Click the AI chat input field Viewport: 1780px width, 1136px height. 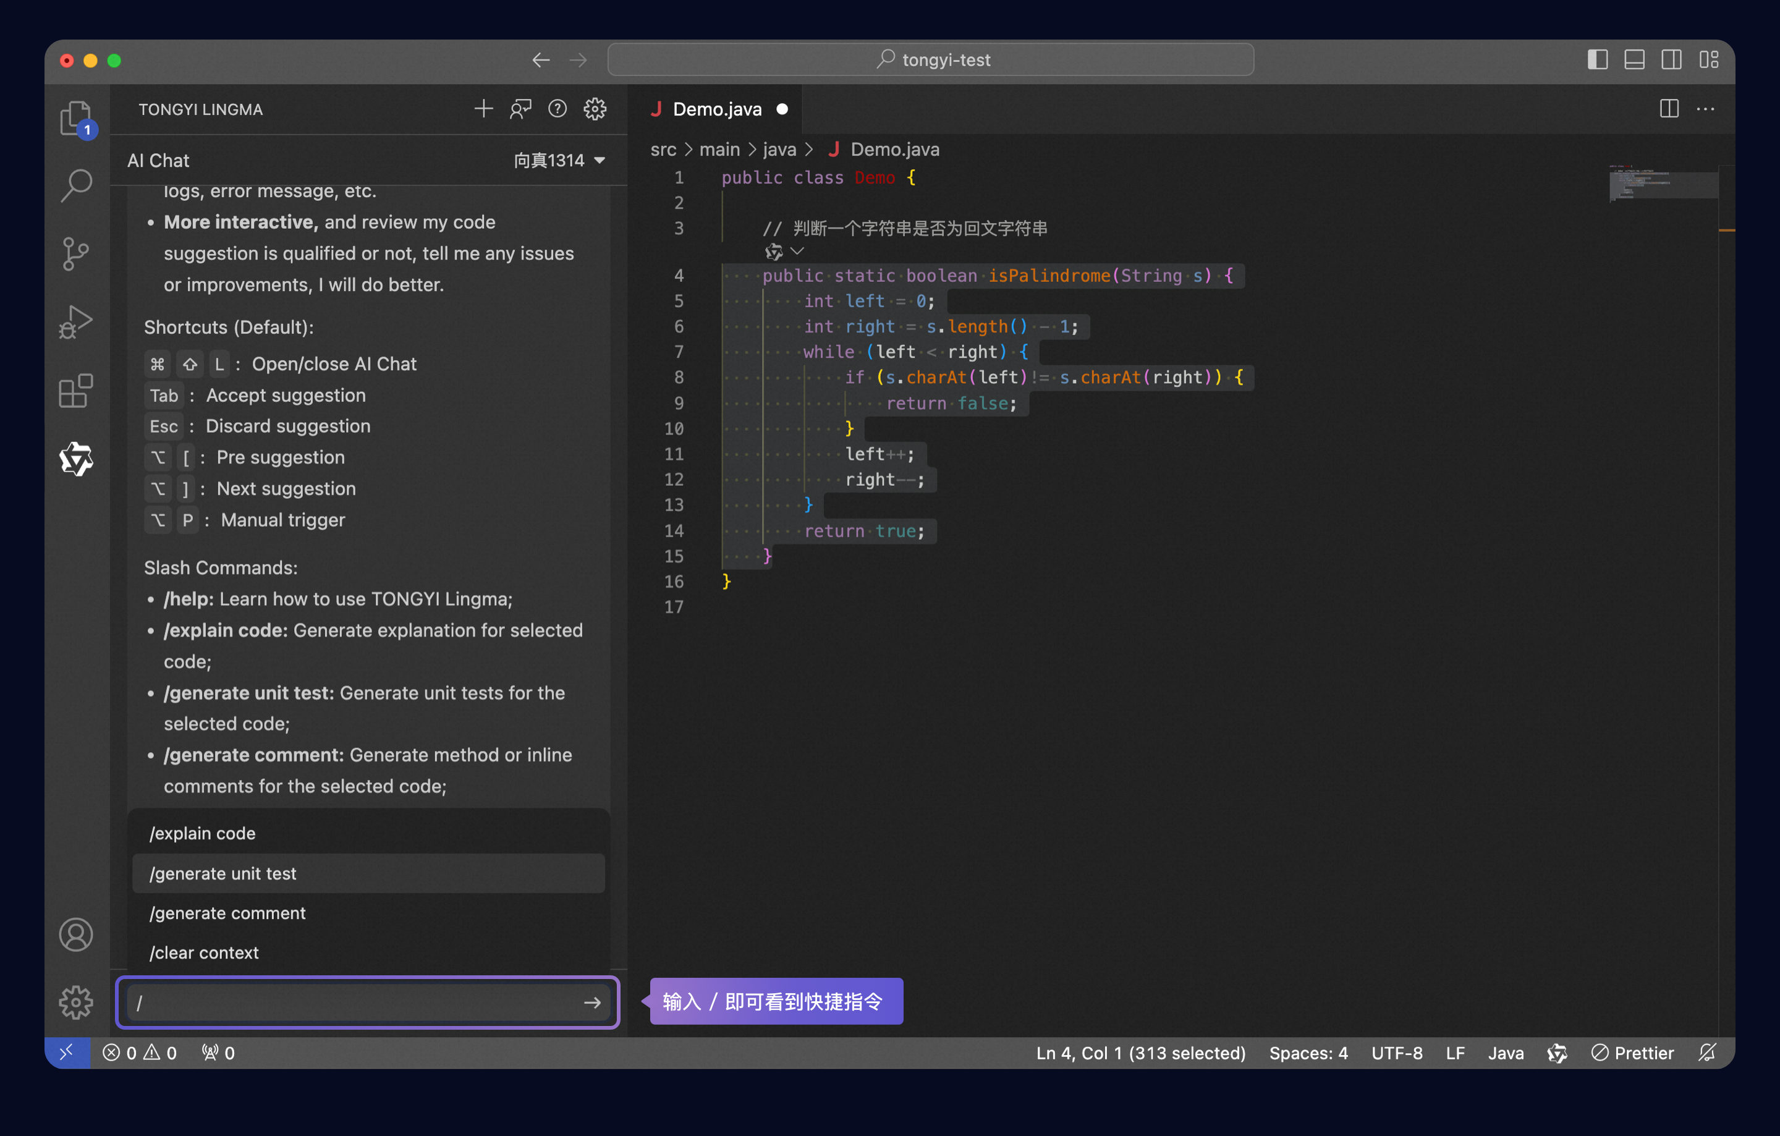pos(355,1002)
